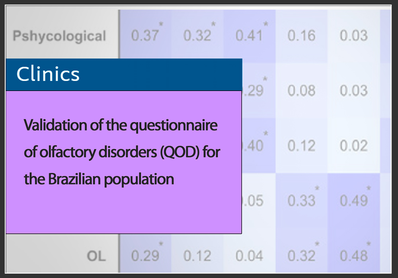Click 0.32 in the Pshycological row
This screenshot has height=278, width=398.
pyautogui.click(x=197, y=36)
